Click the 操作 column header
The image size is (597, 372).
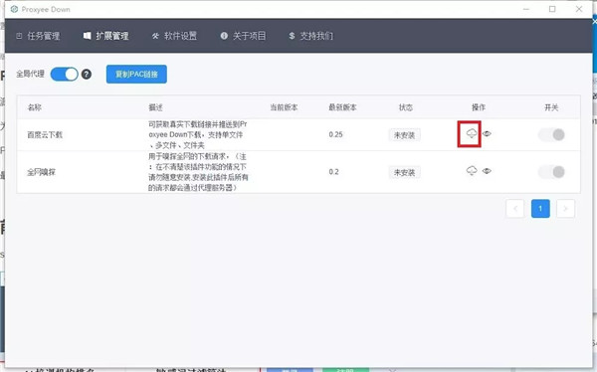pyautogui.click(x=479, y=107)
